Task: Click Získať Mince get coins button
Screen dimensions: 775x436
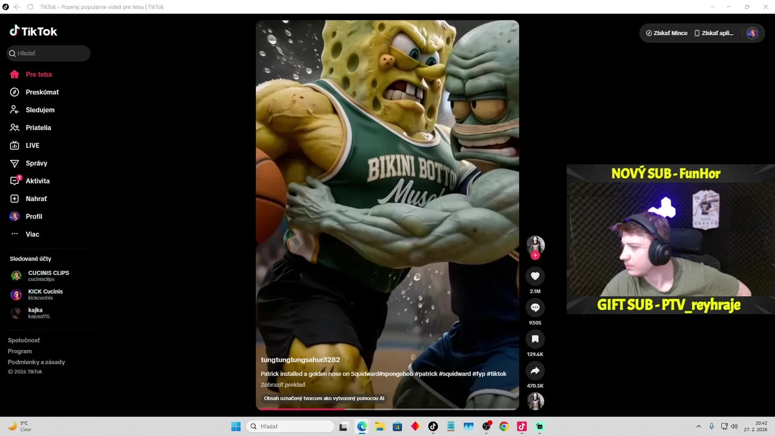Action: click(x=667, y=33)
